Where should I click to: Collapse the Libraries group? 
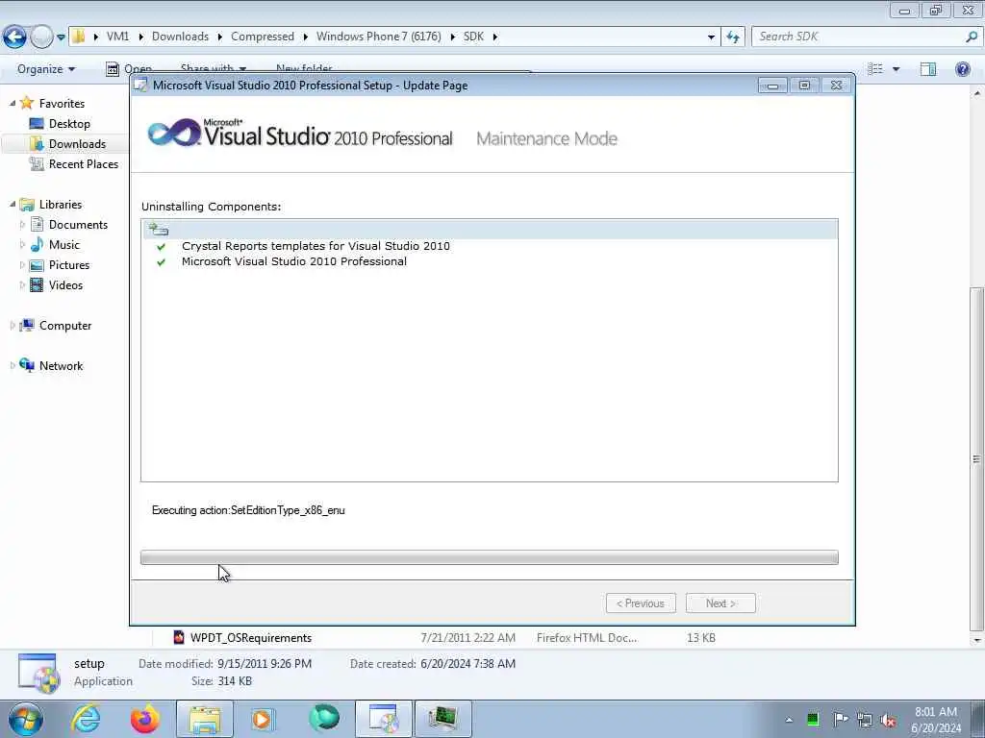pos(13,204)
